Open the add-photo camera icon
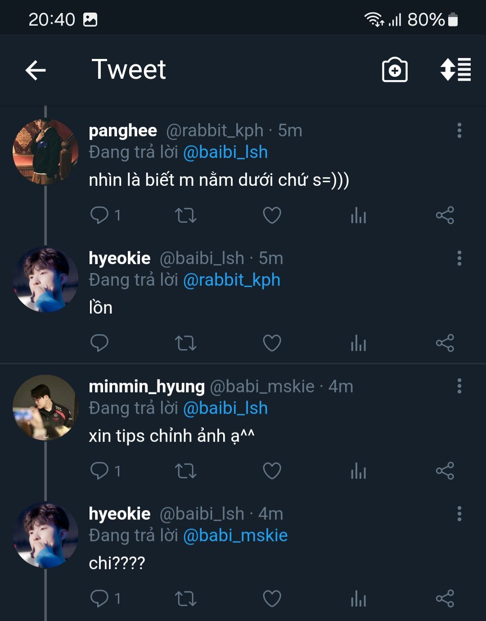486x621 pixels. point(395,70)
